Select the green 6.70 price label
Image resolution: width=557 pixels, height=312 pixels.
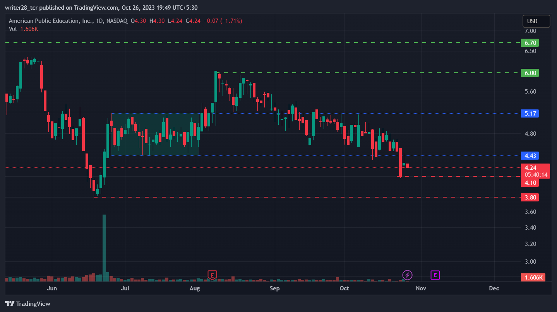pyautogui.click(x=530, y=43)
